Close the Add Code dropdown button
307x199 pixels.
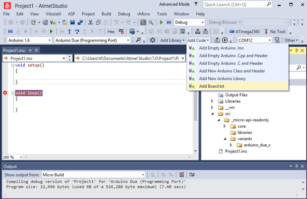pyautogui.click(x=198, y=40)
